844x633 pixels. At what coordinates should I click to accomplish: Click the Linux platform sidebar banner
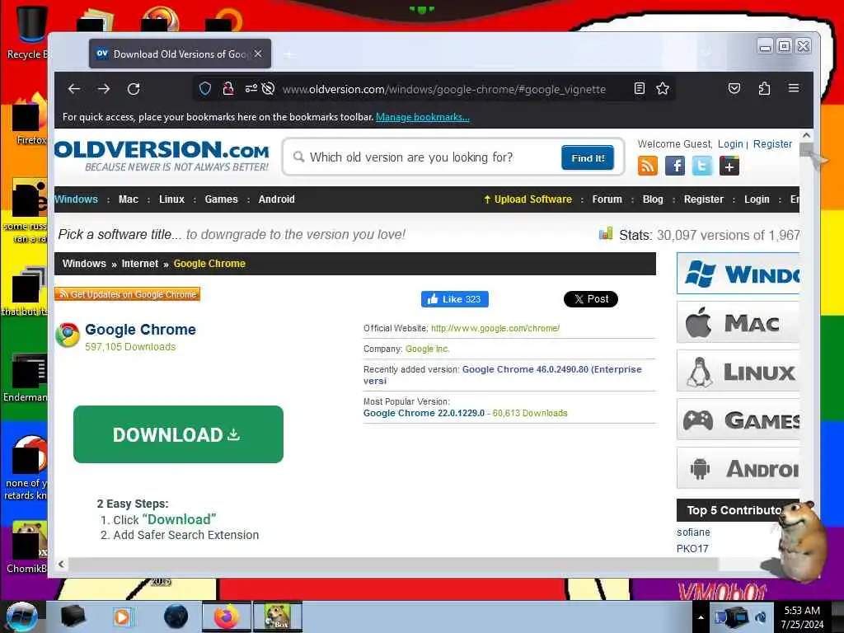pos(738,371)
